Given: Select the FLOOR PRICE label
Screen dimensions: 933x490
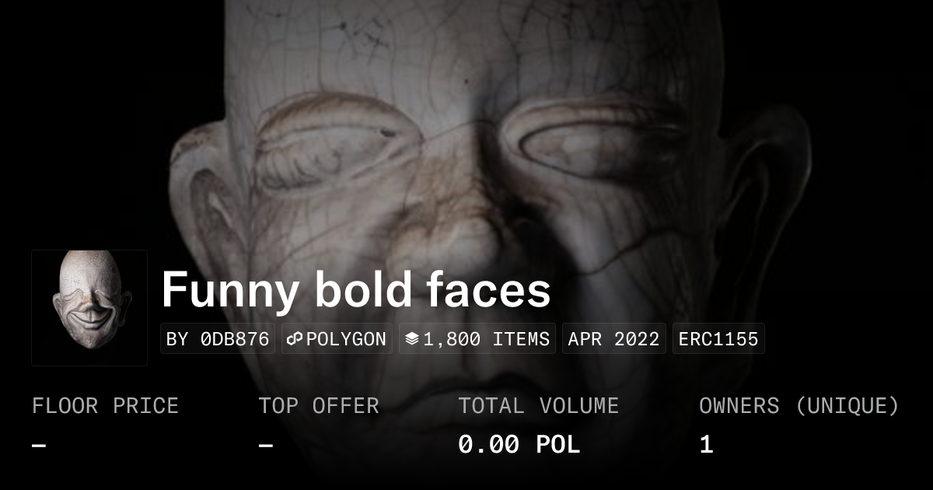Looking at the screenshot, I should (105, 406).
